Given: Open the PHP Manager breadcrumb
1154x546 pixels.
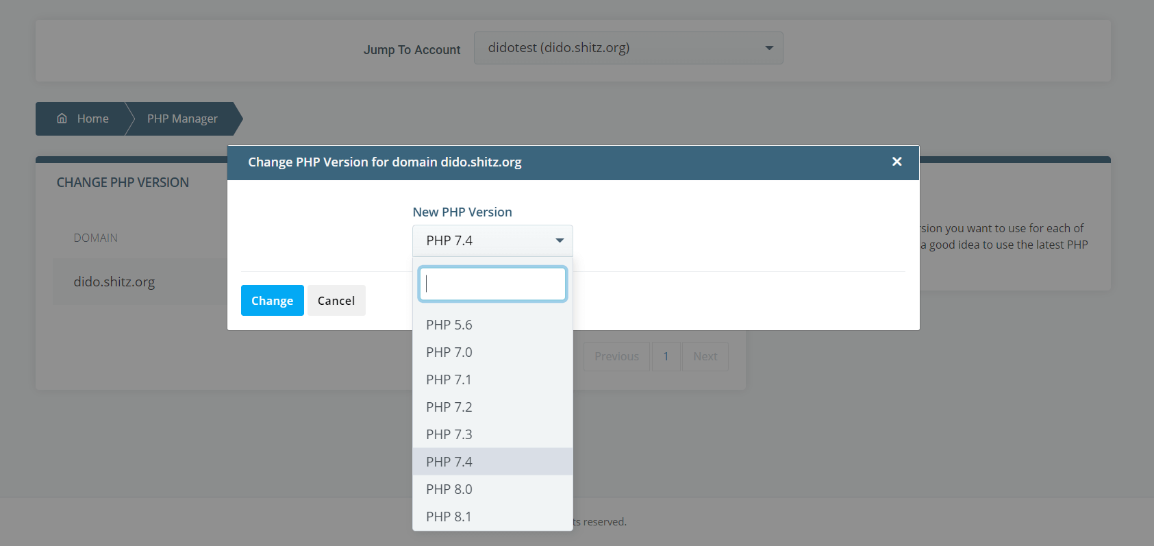Looking at the screenshot, I should pyautogui.click(x=182, y=119).
